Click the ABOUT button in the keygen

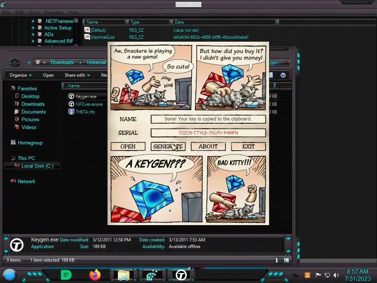pos(208,146)
